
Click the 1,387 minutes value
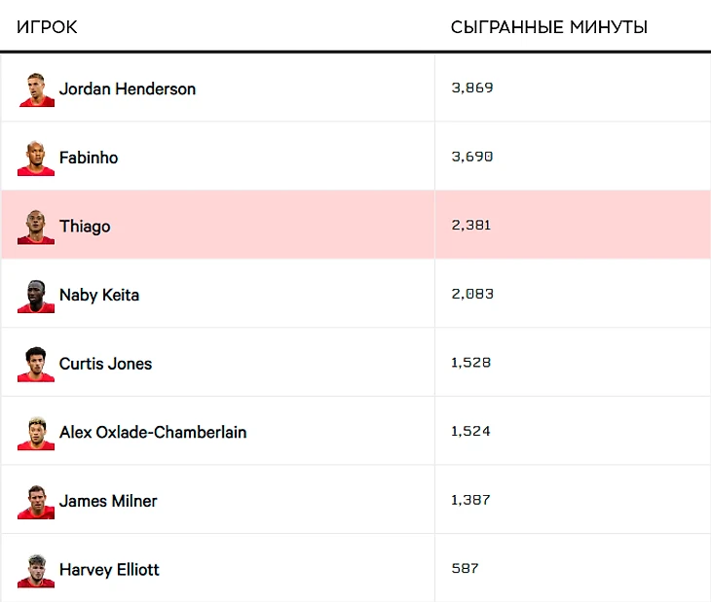(471, 500)
